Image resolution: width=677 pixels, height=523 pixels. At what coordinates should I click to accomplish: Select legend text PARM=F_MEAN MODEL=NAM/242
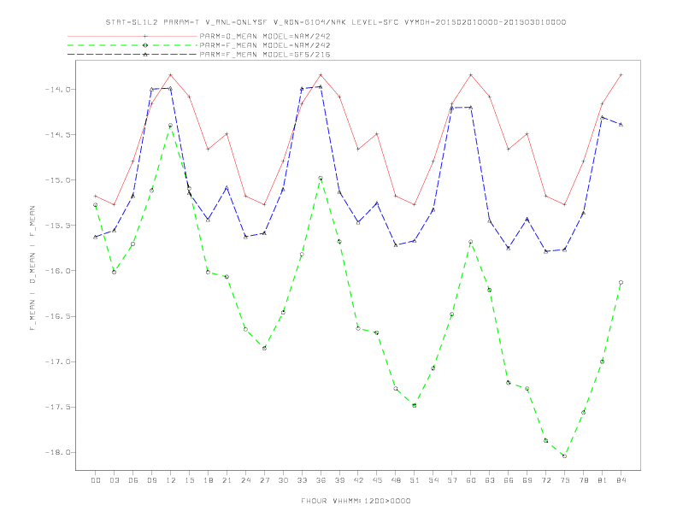tap(265, 45)
